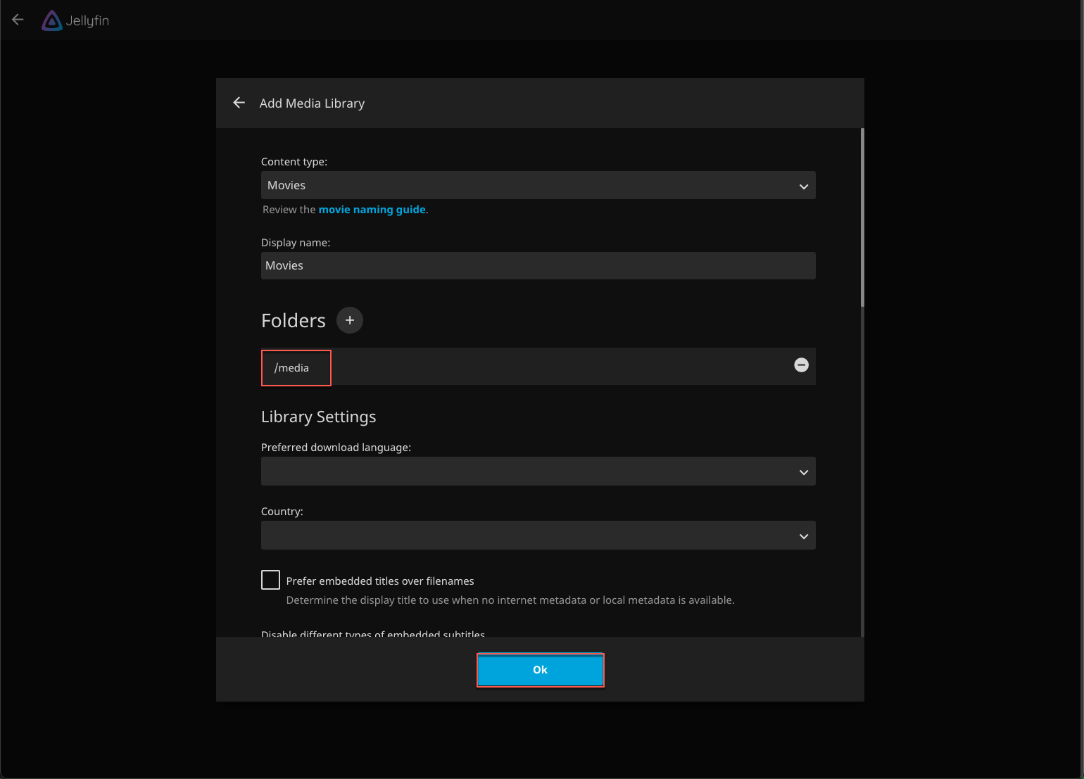
Task: Confirm with the Ok button
Action: click(541, 670)
